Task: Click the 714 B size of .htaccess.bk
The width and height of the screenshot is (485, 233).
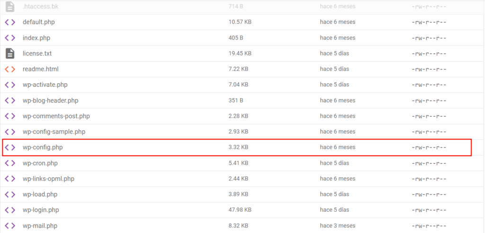Action: point(236,7)
